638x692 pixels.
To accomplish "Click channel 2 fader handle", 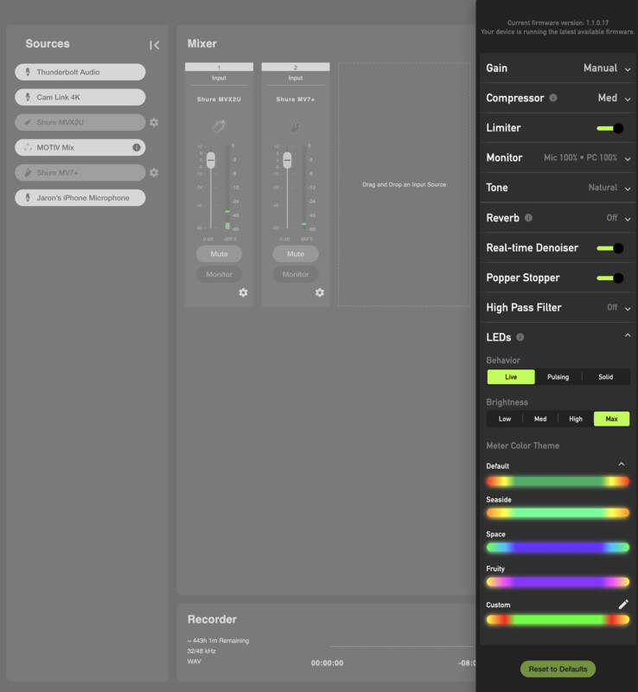I will [x=287, y=160].
